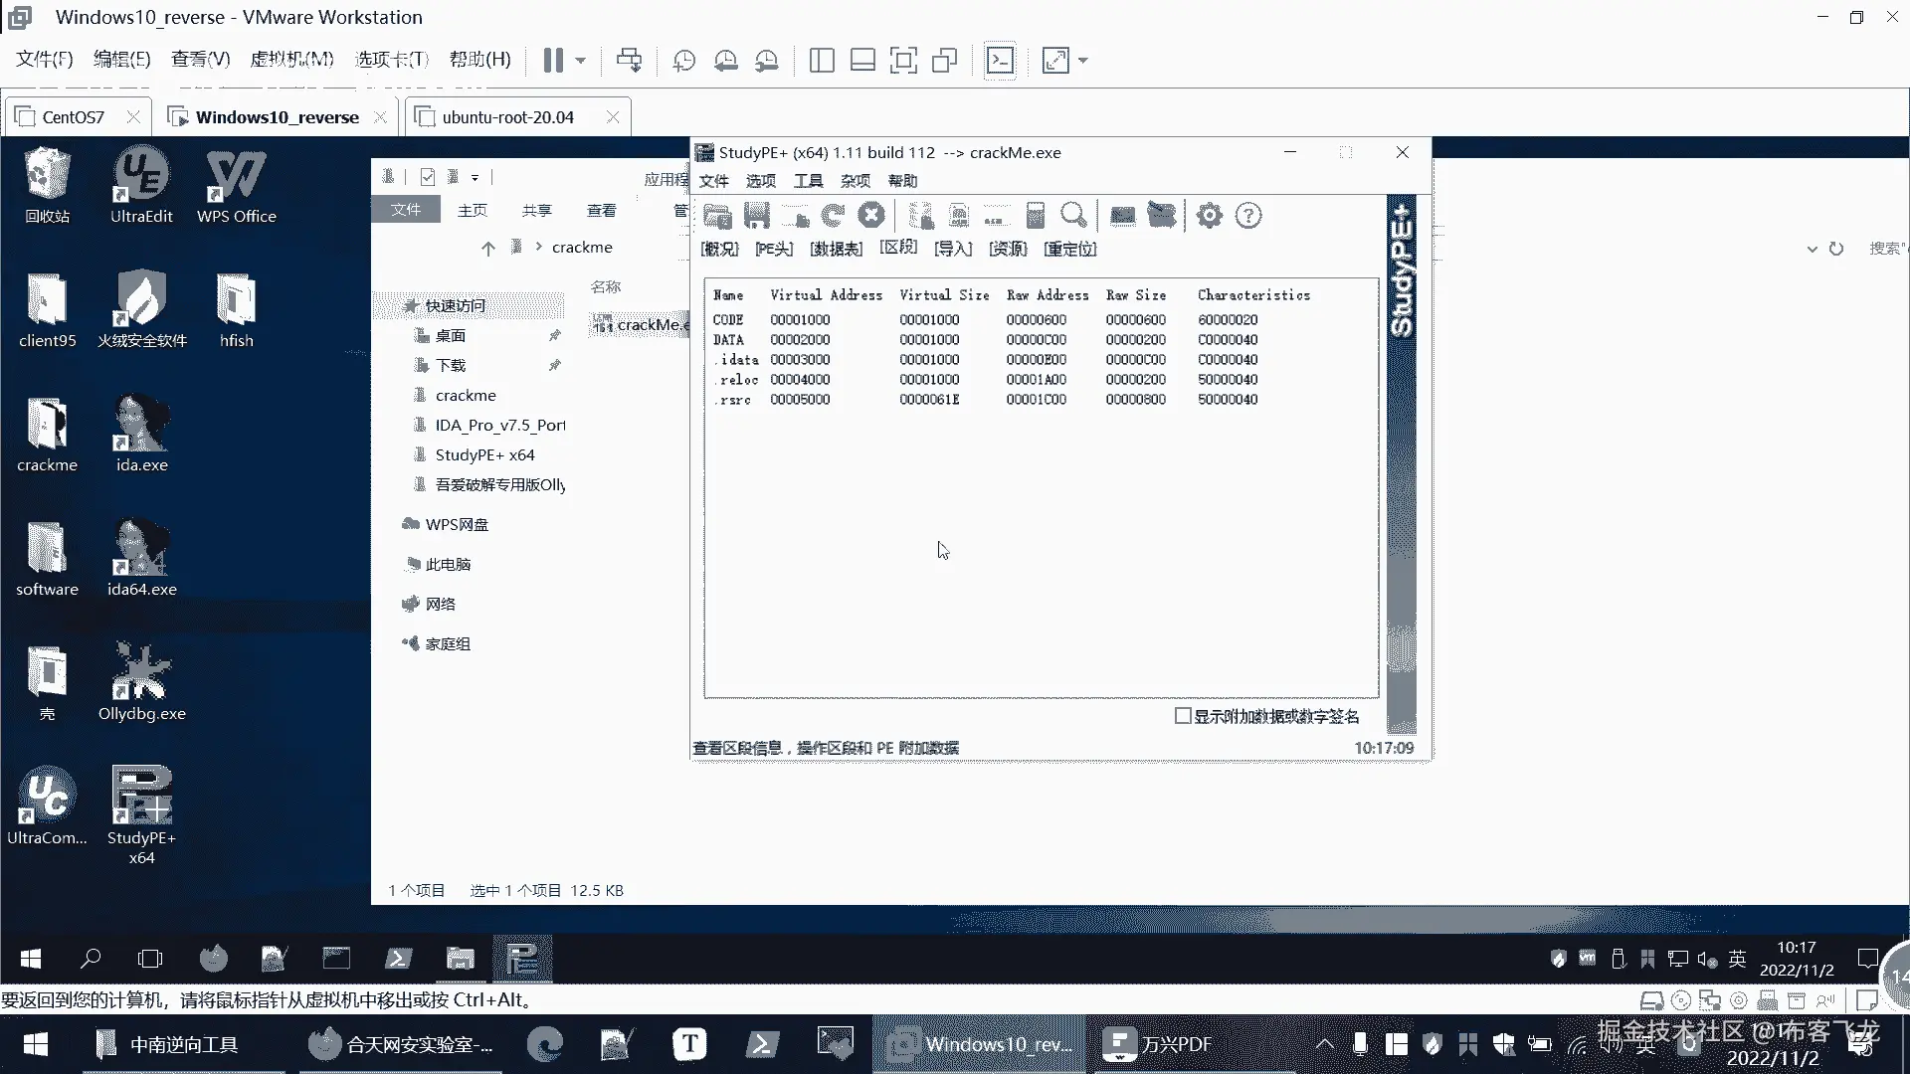
Task: Expand VMware pause button dropdown arrow
Action: pos(581,61)
